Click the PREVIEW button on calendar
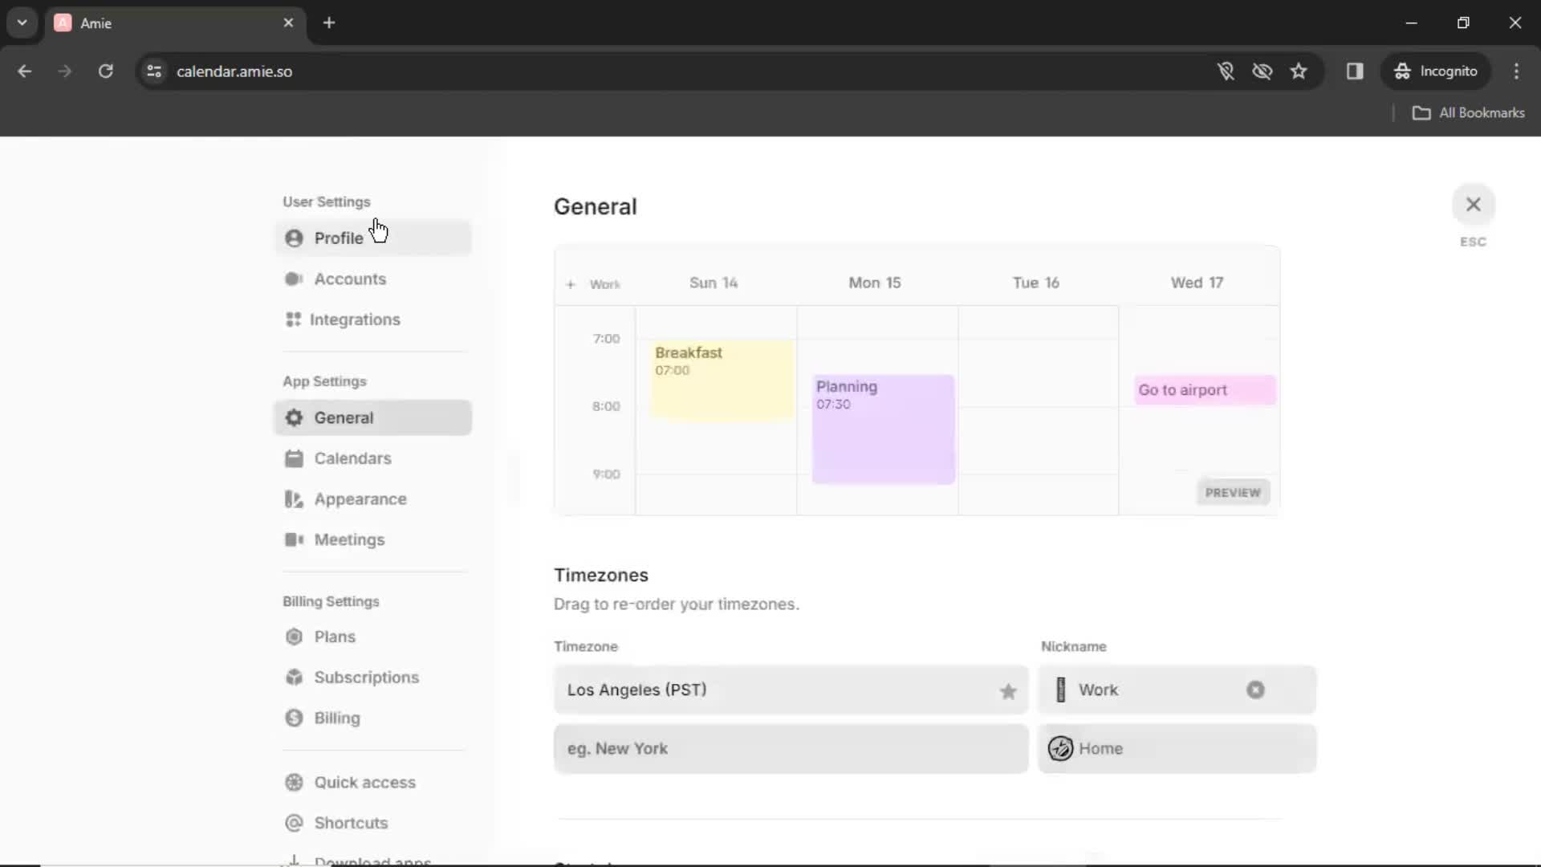The image size is (1541, 867). tap(1232, 491)
